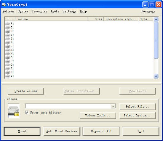Screen dimensions: 163x141
Task: Choose the T: drive slot icon
Action: point(8,76)
